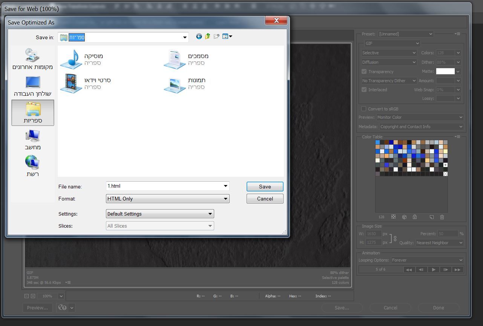
Task: Click the File name input field
Action: point(164,186)
